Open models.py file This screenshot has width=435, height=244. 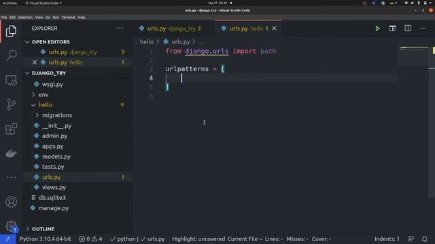[x=56, y=157]
